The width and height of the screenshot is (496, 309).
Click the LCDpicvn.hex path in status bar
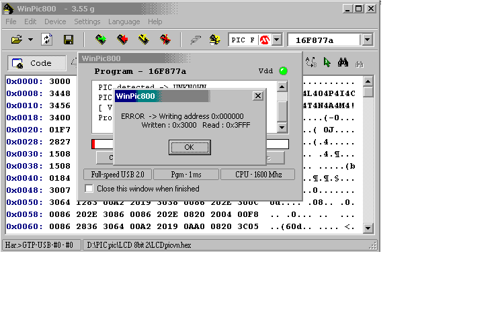pyautogui.click(x=139, y=245)
